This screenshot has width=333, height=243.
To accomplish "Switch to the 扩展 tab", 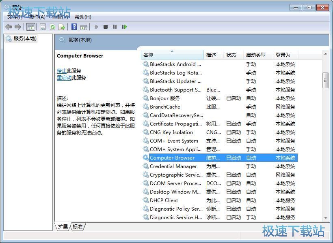I will (x=63, y=227).
